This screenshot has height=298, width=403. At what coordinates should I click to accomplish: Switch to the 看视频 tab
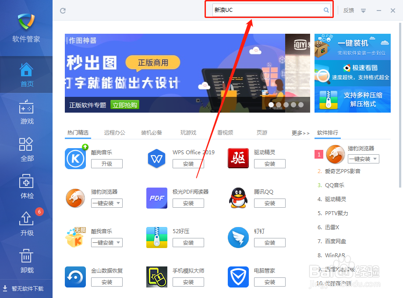coord(225,132)
